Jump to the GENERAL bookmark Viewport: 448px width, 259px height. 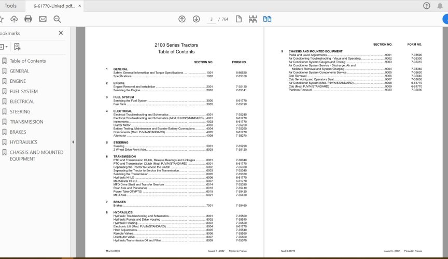[19, 71]
